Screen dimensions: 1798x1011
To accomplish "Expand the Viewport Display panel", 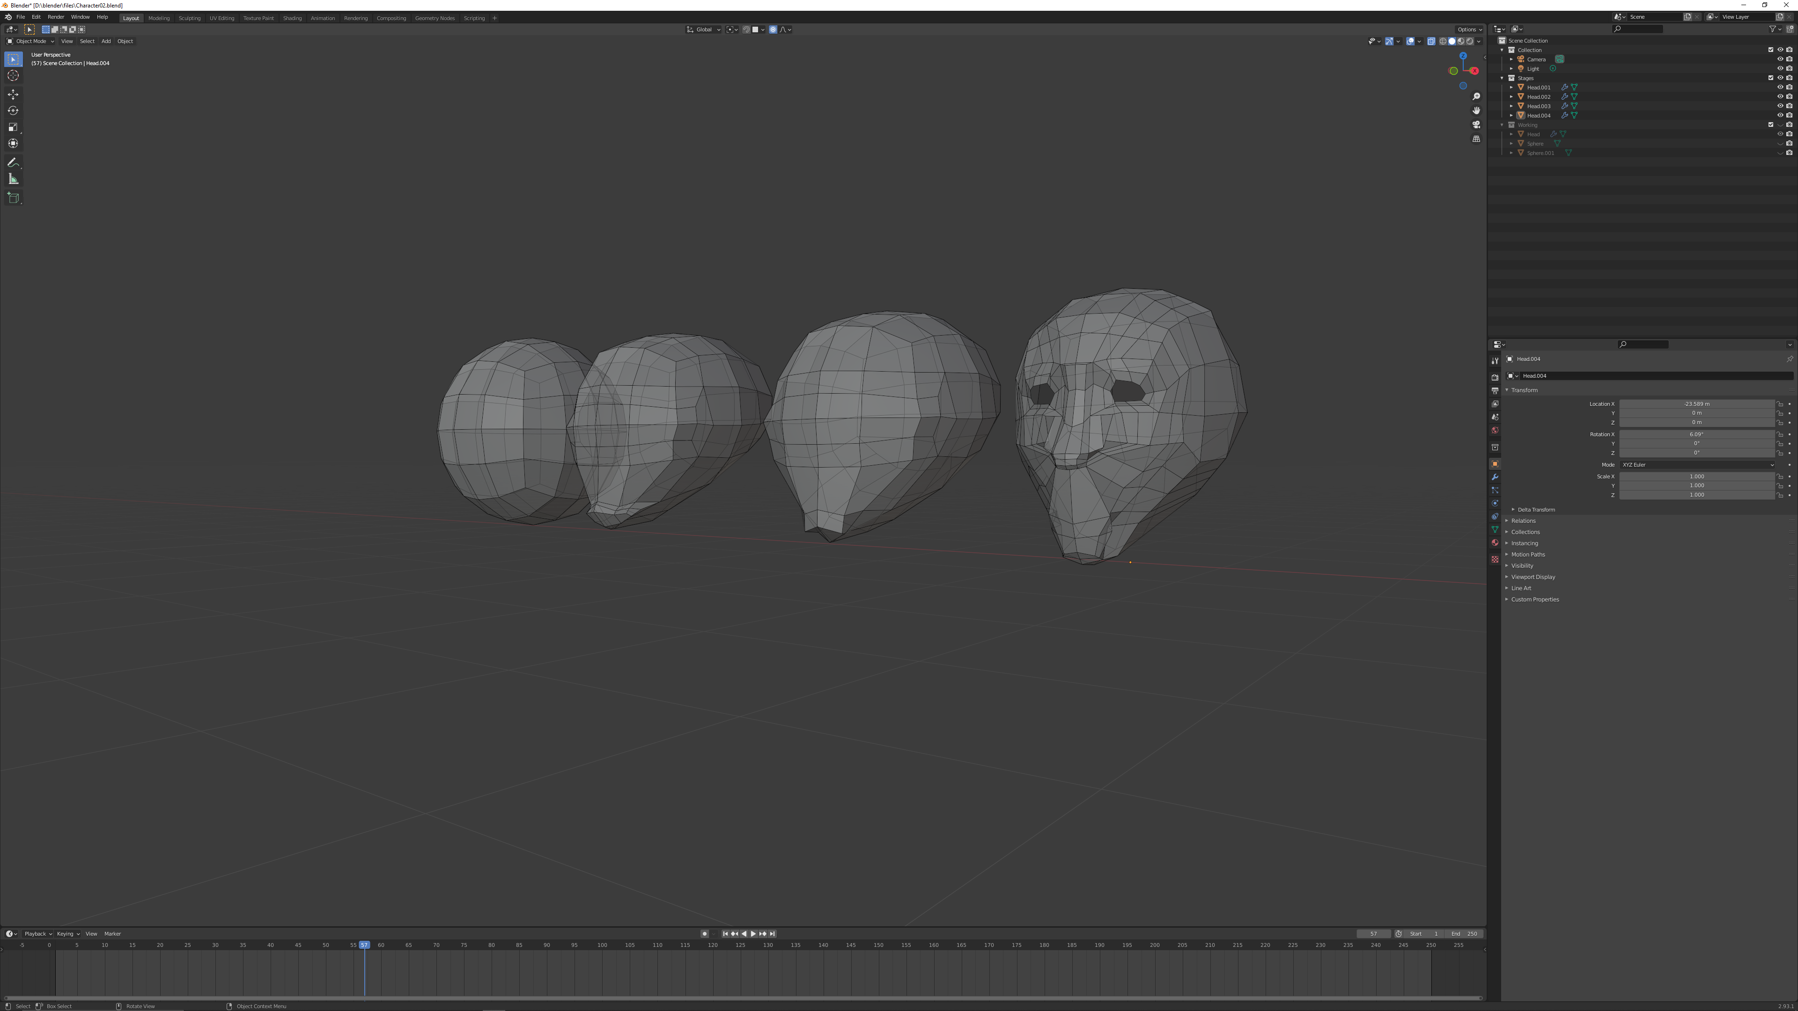I will [1533, 577].
